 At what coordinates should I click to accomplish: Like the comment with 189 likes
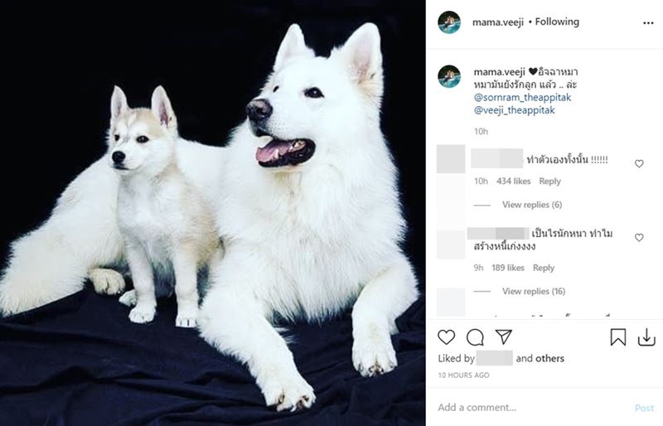click(x=639, y=238)
